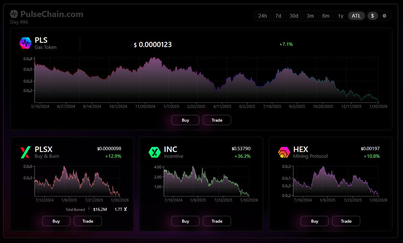Click the PLSX symbol beside 1.7T
The width and height of the screenshot is (403, 243).
point(125,209)
